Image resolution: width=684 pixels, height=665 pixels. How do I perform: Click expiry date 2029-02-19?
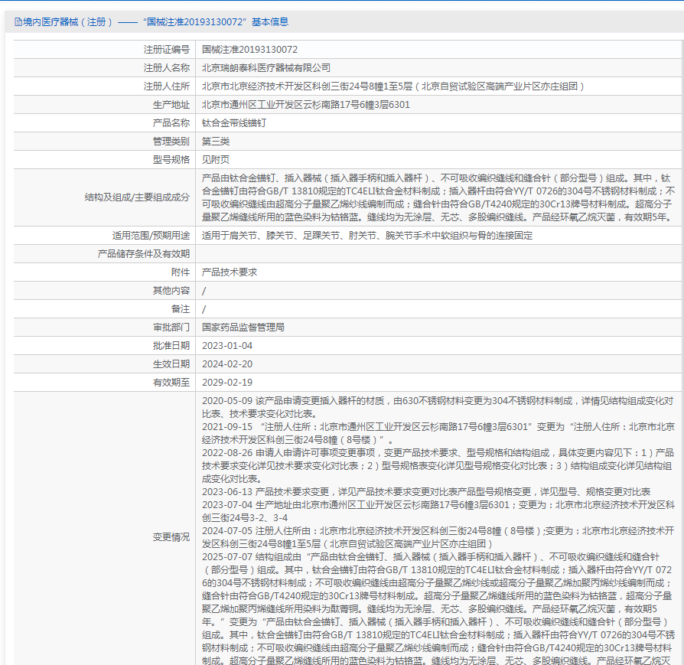pos(226,383)
